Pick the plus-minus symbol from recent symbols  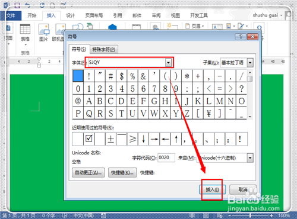tap(110, 139)
